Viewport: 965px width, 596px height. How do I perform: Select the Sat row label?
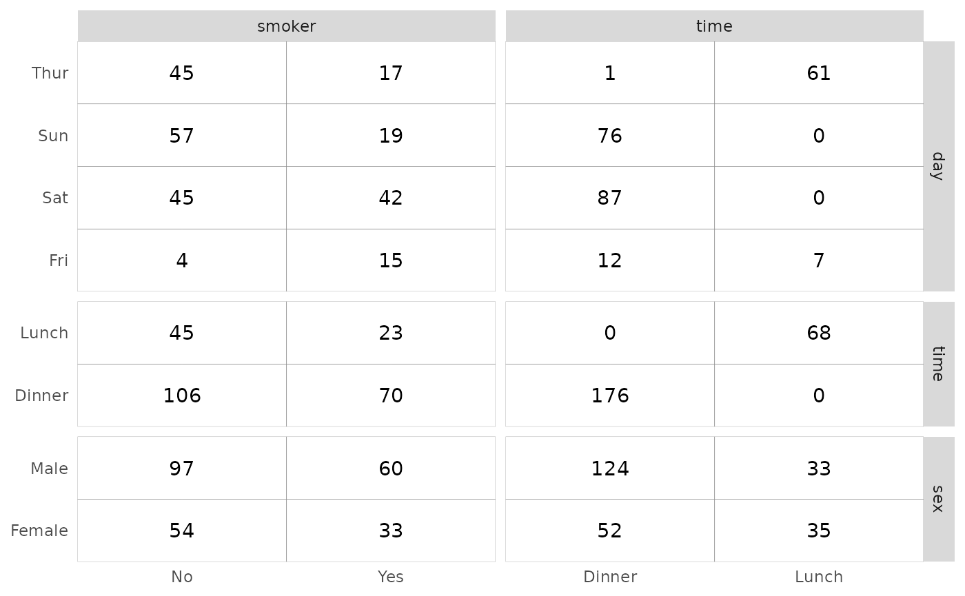[55, 198]
